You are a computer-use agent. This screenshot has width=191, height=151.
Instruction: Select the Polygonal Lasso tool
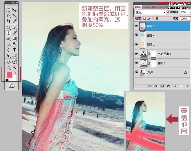[x=8, y=15]
